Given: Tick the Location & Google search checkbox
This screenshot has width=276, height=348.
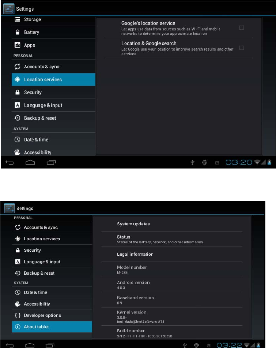Looking at the screenshot, I should tap(241, 48).
